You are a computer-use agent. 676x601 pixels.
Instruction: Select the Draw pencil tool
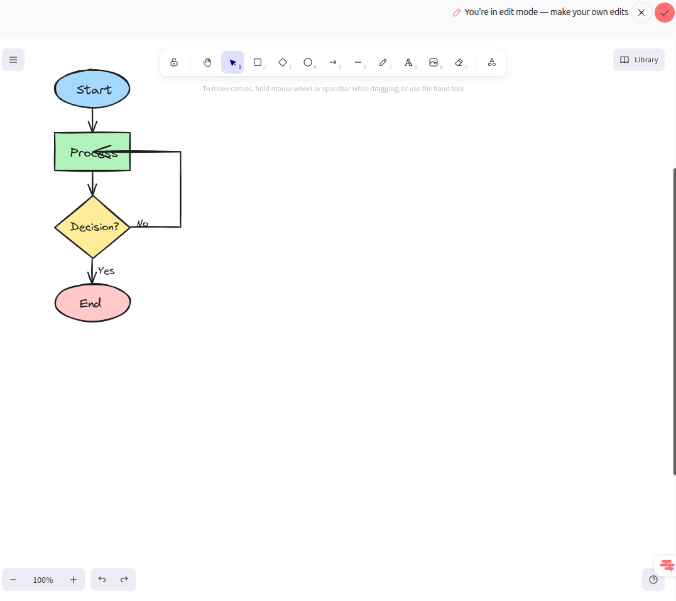pyautogui.click(x=383, y=63)
